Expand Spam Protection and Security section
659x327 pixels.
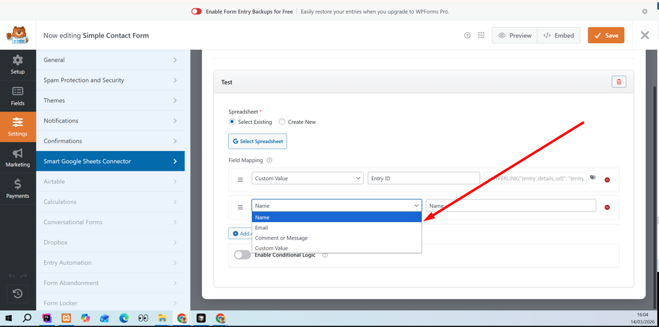point(110,80)
